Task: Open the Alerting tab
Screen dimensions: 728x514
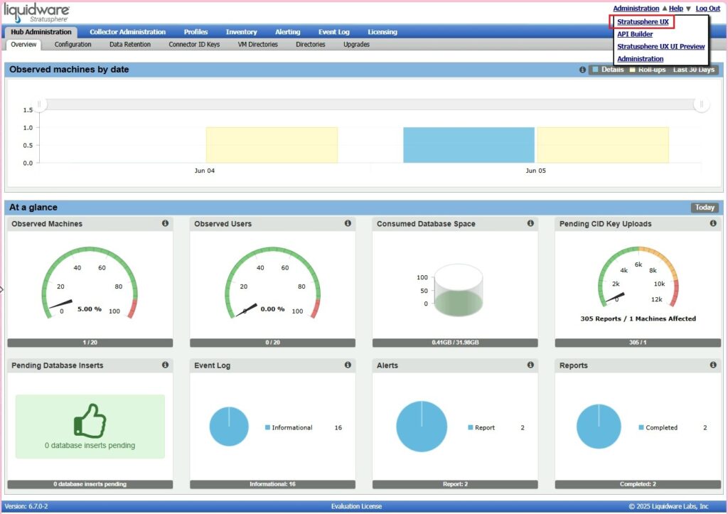Action: [x=287, y=32]
